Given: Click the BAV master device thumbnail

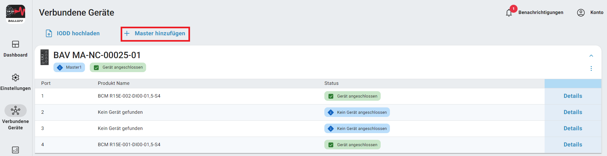Looking at the screenshot, I should (x=45, y=57).
